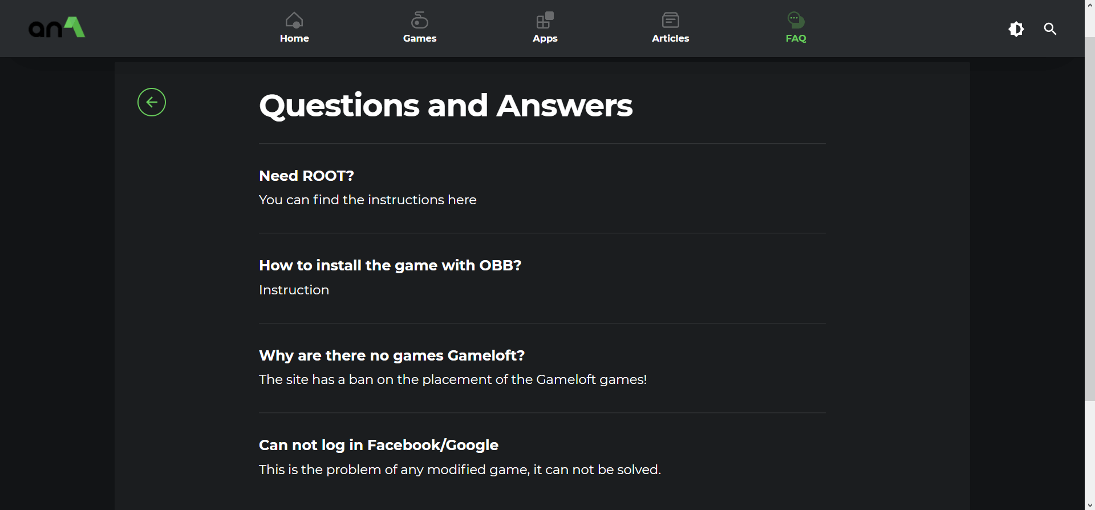Select the FAQ text label in navigation

796,38
